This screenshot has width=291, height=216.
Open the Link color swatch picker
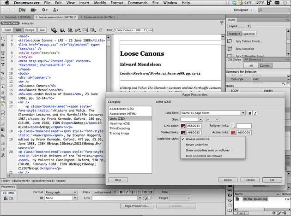click(x=183, y=126)
